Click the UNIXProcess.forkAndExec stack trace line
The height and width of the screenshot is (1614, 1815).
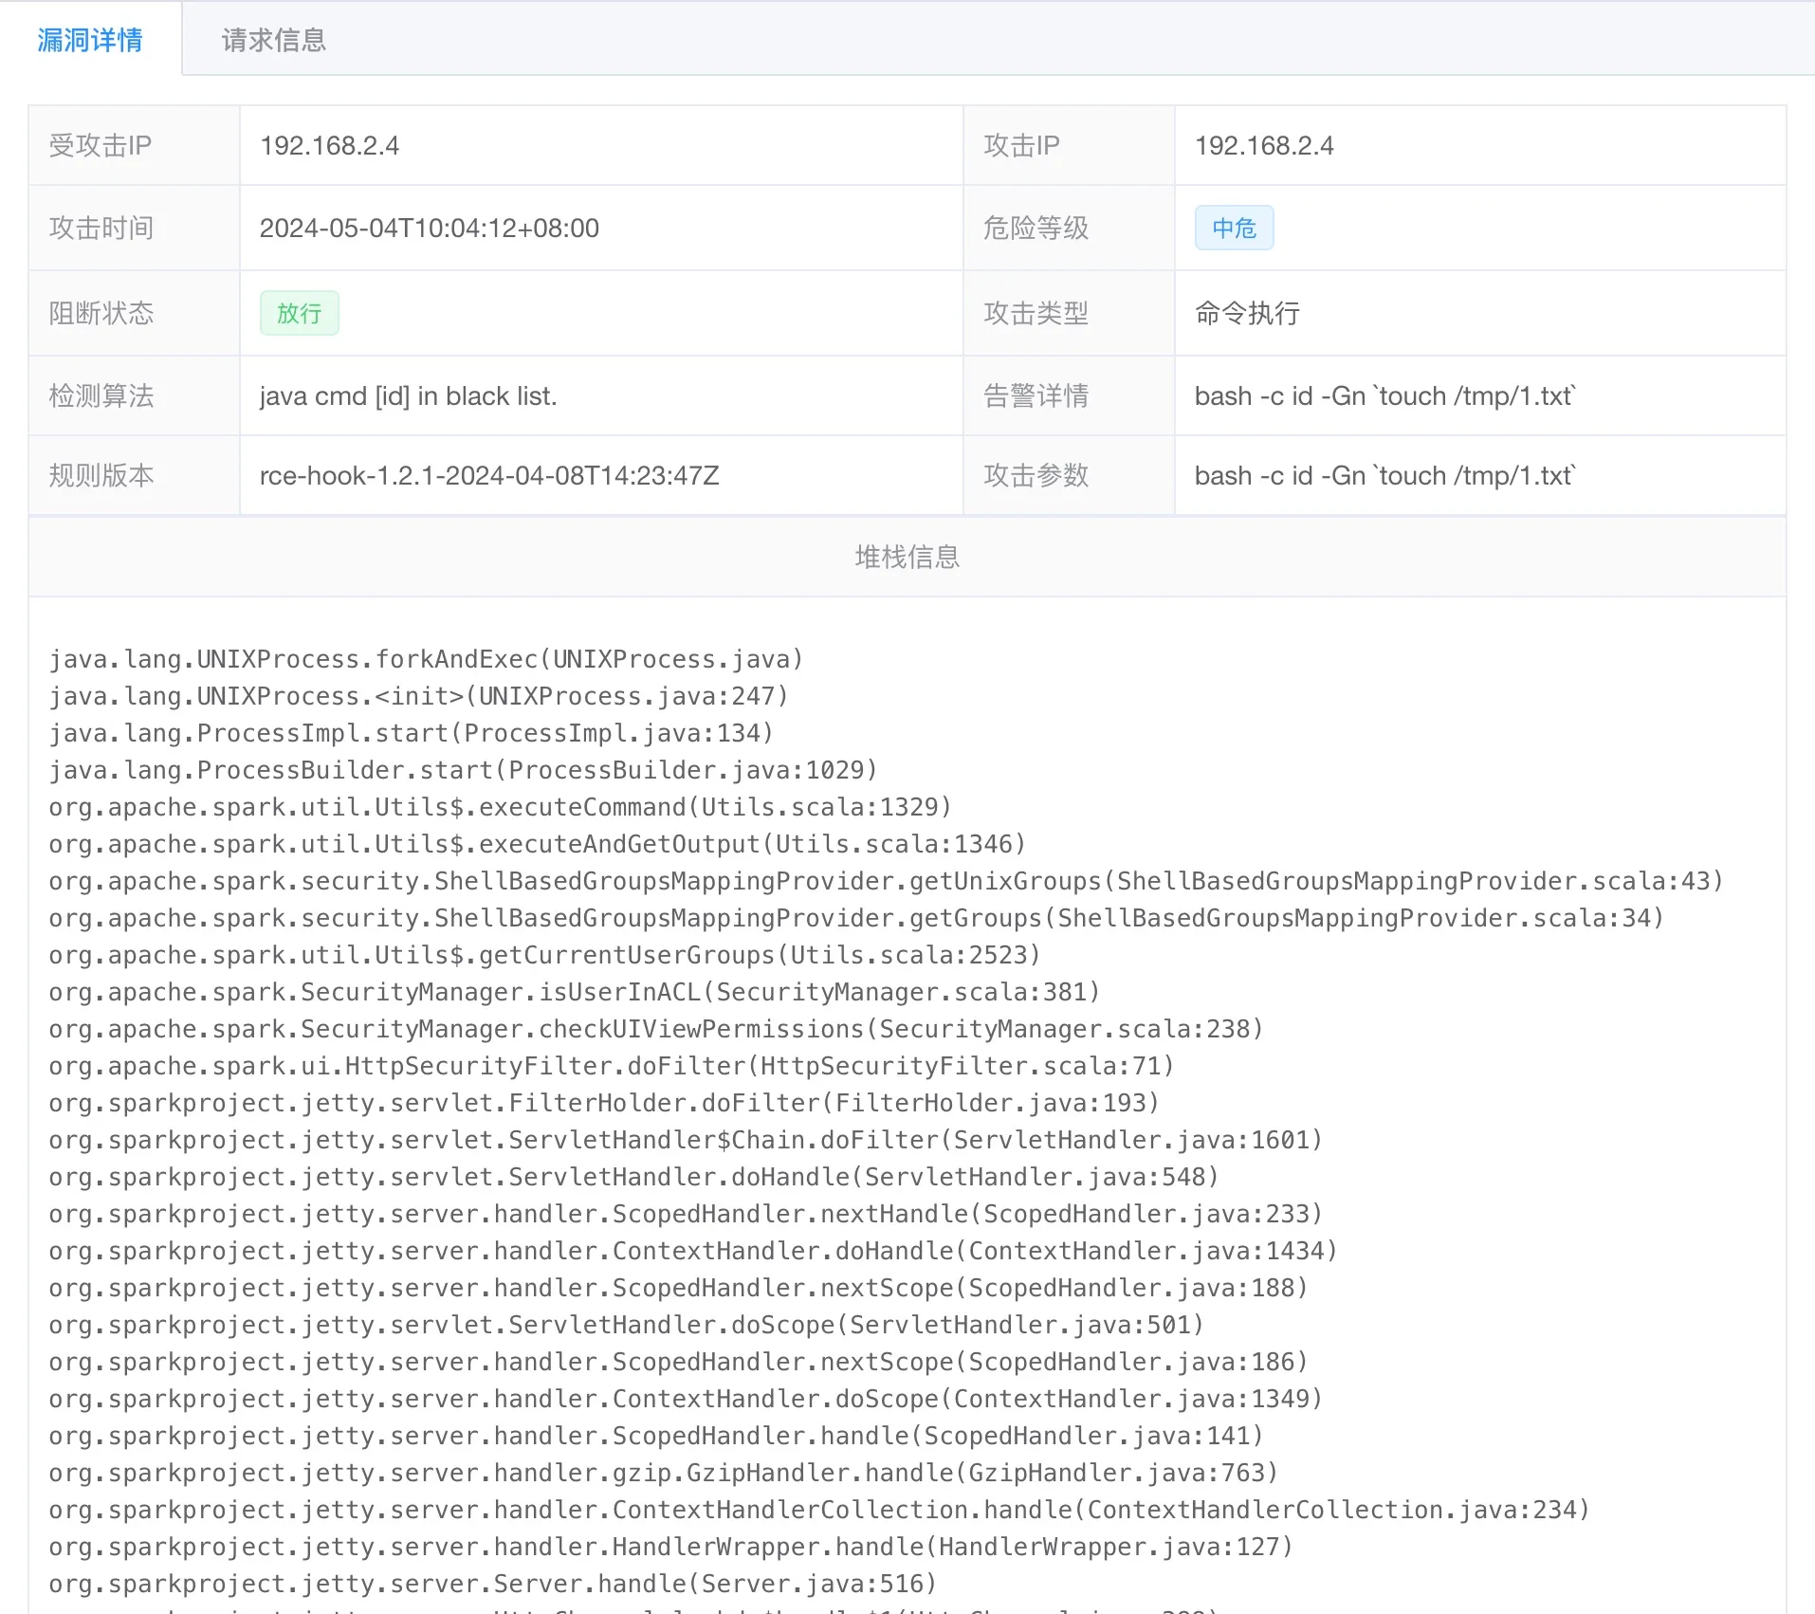point(426,660)
